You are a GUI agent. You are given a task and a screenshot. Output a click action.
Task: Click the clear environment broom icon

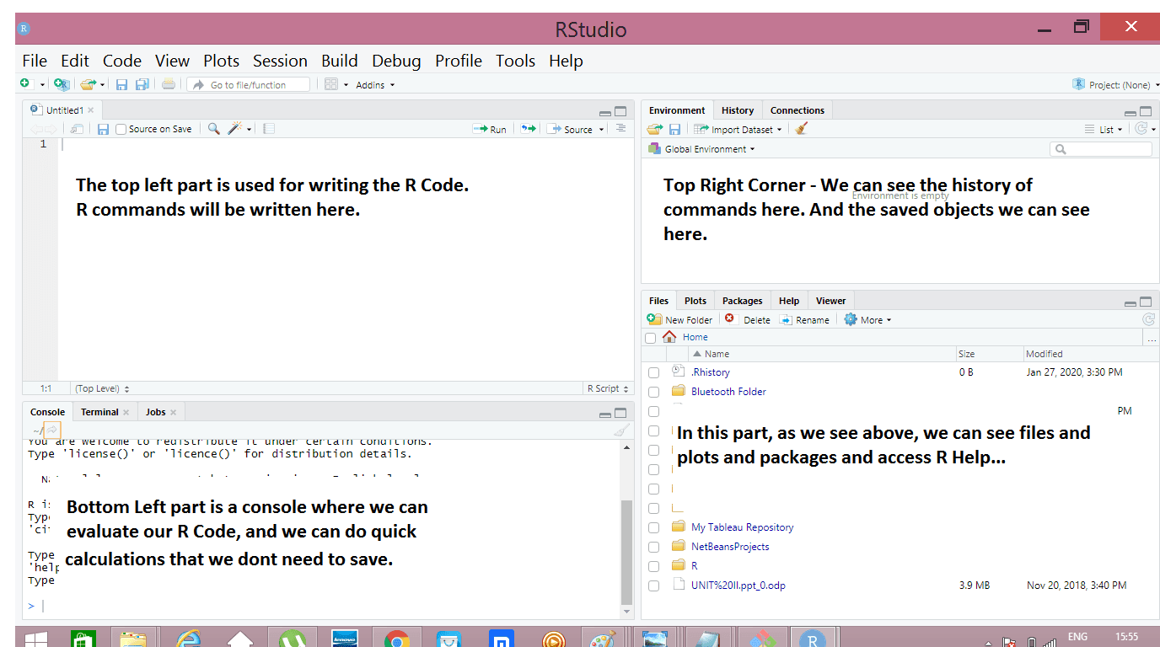point(802,129)
